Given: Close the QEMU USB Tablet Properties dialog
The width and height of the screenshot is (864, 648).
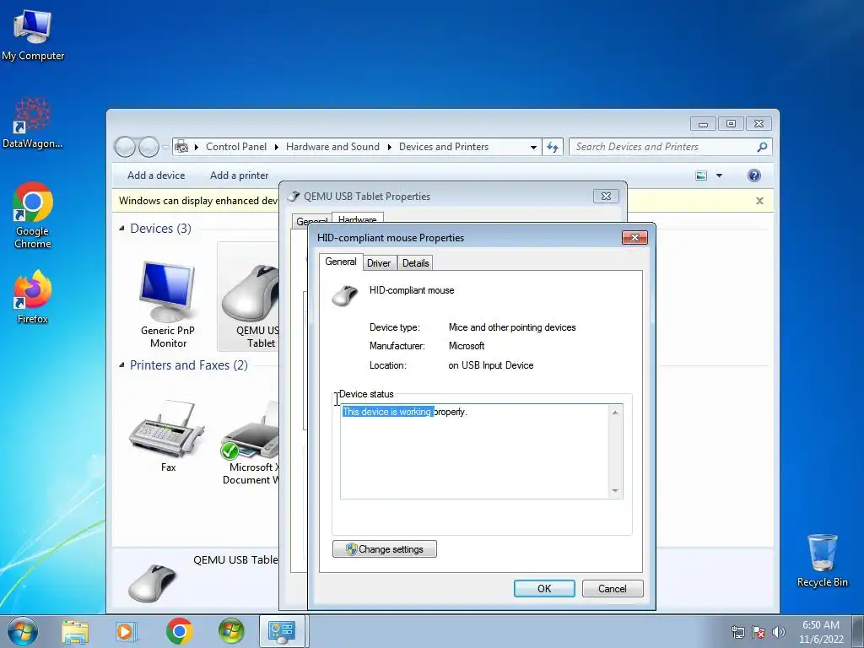Looking at the screenshot, I should click(606, 196).
